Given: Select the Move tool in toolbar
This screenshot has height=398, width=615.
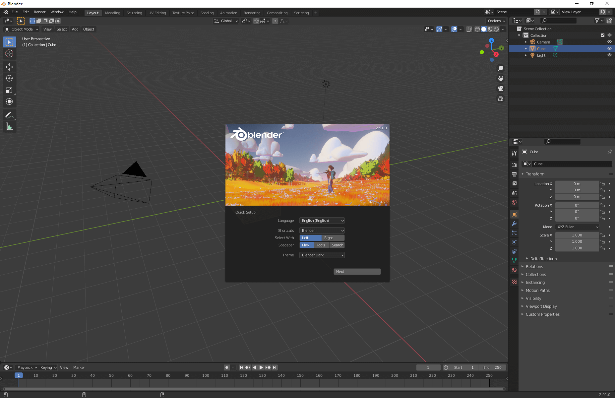Looking at the screenshot, I should click(9, 67).
